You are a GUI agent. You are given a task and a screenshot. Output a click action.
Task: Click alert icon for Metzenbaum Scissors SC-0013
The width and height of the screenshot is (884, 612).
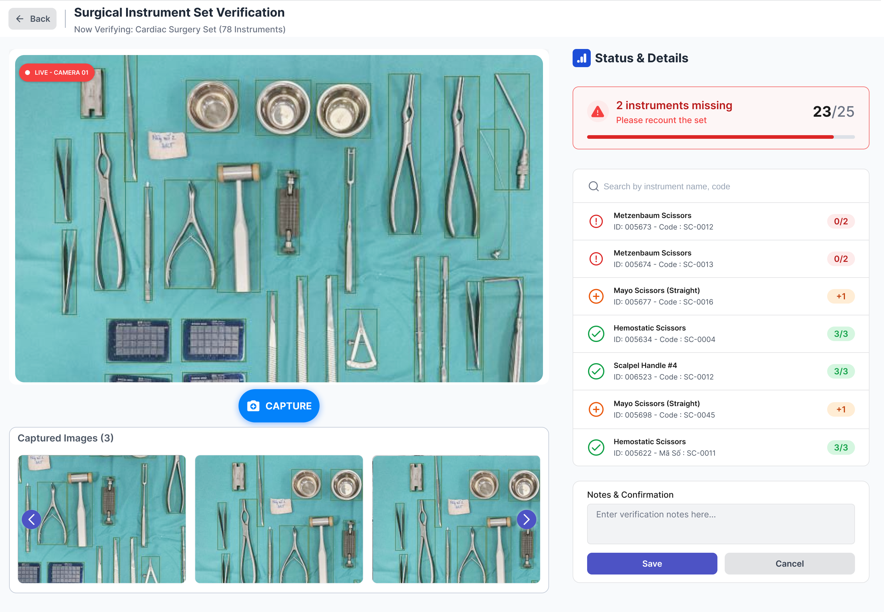596,259
